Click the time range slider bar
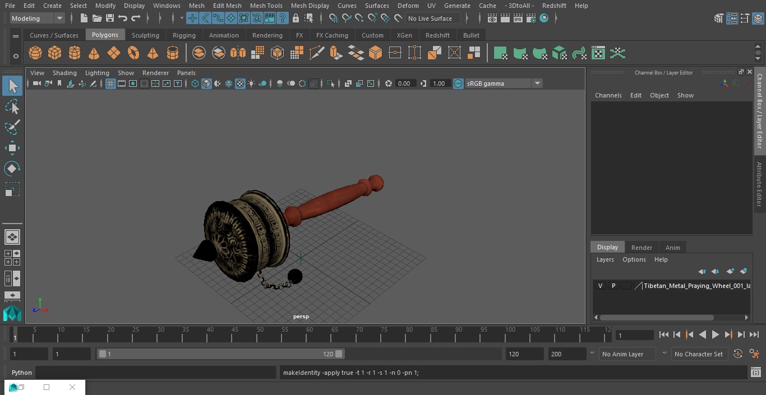Screen dimensions: 766x395 click(x=220, y=354)
